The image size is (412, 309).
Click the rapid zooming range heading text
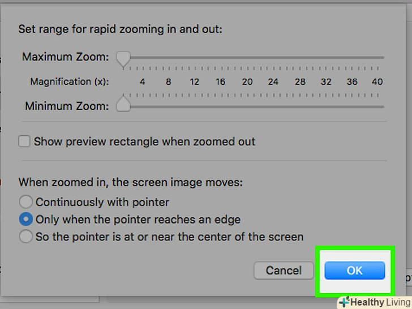[x=120, y=29]
